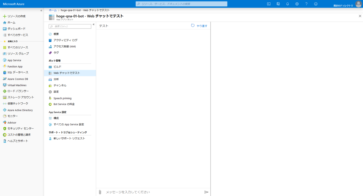Open the directory and subscription filter icon
Image resolution: width=363 pixels, height=196 pixels.
[x=278, y=4]
